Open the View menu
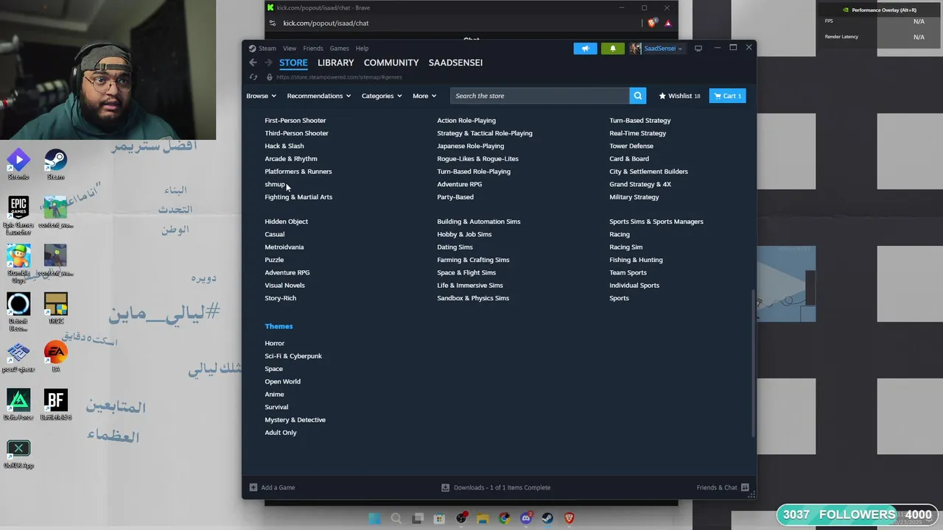Image resolution: width=943 pixels, height=530 pixels. point(290,49)
